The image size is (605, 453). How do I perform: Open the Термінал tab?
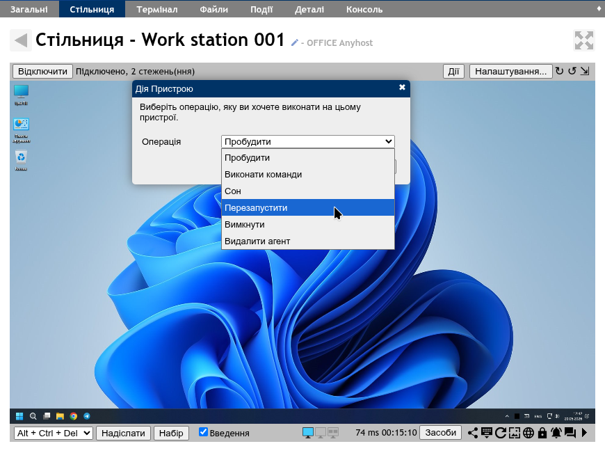[157, 9]
